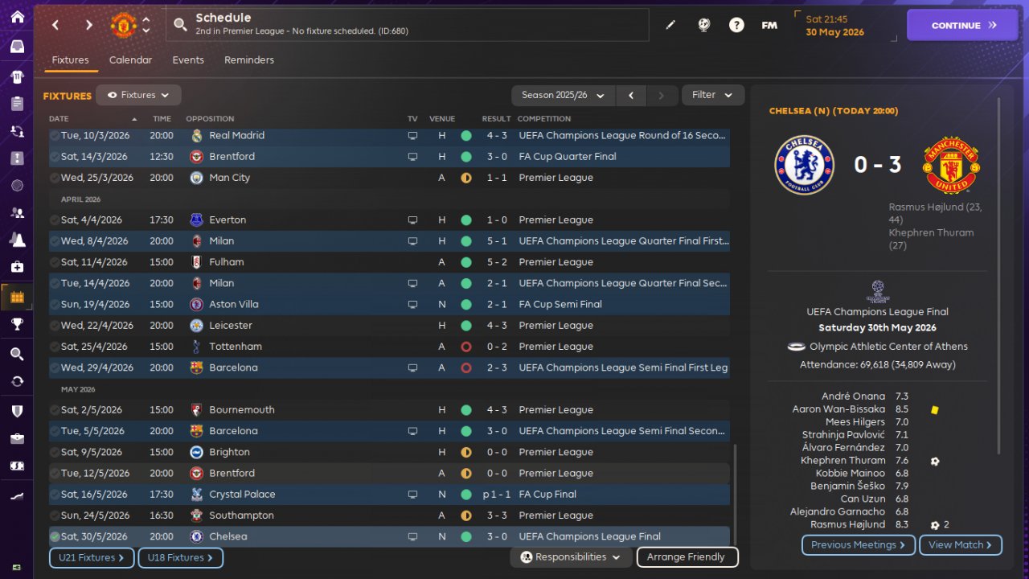Tick the check circle for Sun, 19/4/2026

55,304
